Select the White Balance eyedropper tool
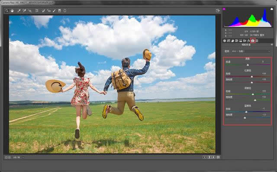Viewport: 277px width, 172px height. 19,11
